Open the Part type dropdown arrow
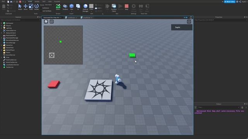The height and width of the screenshot is (139, 248). click(x=71, y=11)
